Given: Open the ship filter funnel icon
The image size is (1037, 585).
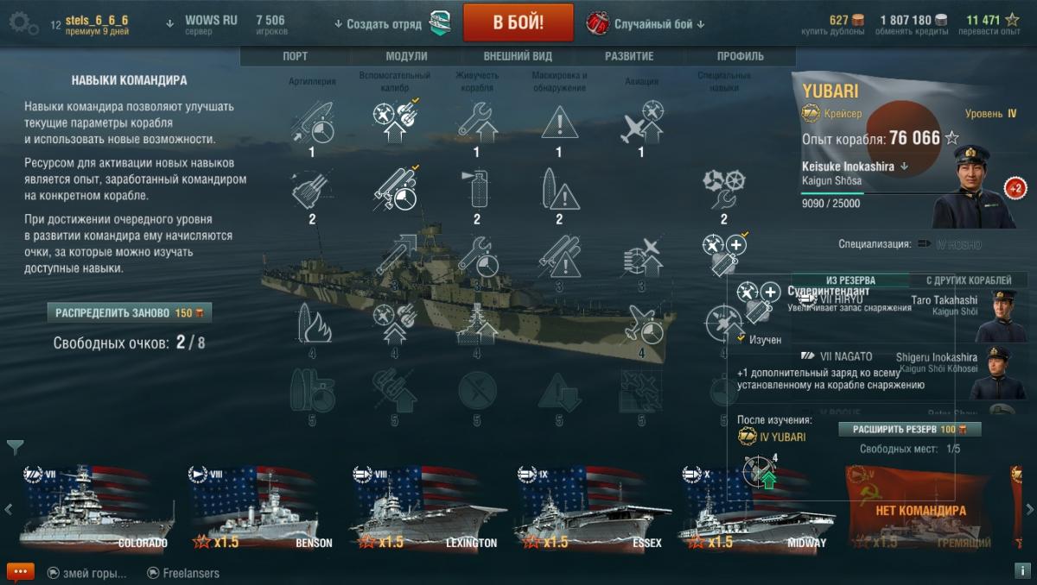Looking at the screenshot, I should pyautogui.click(x=16, y=447).
